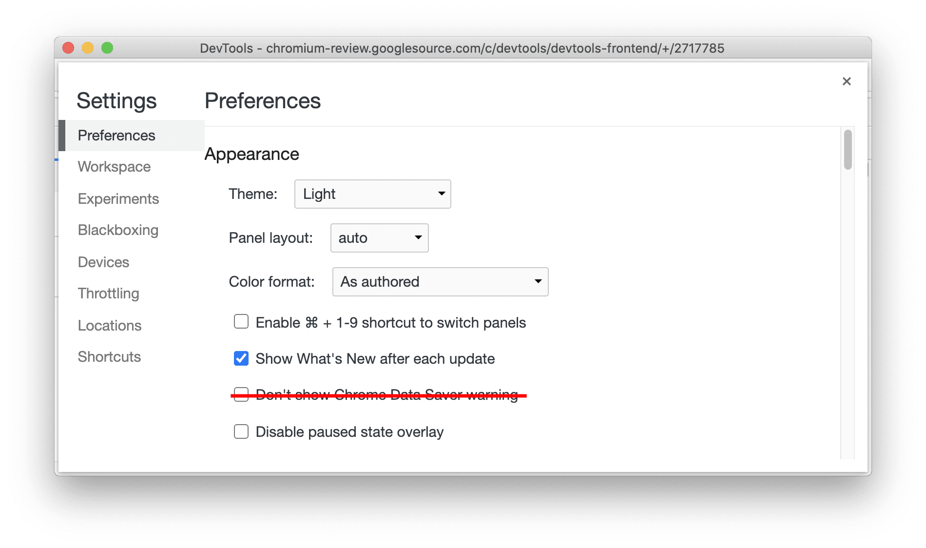Enable Disable paused state overlay
The image size is (926, 548).
[241, 431]
